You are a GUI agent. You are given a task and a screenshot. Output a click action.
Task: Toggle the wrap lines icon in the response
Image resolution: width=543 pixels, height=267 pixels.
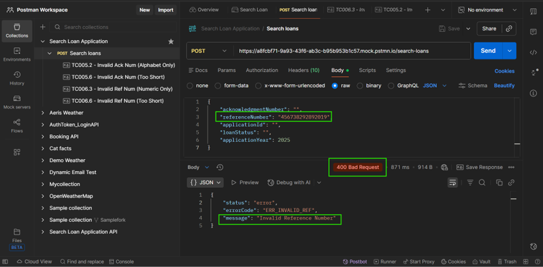tap(453, 183)
